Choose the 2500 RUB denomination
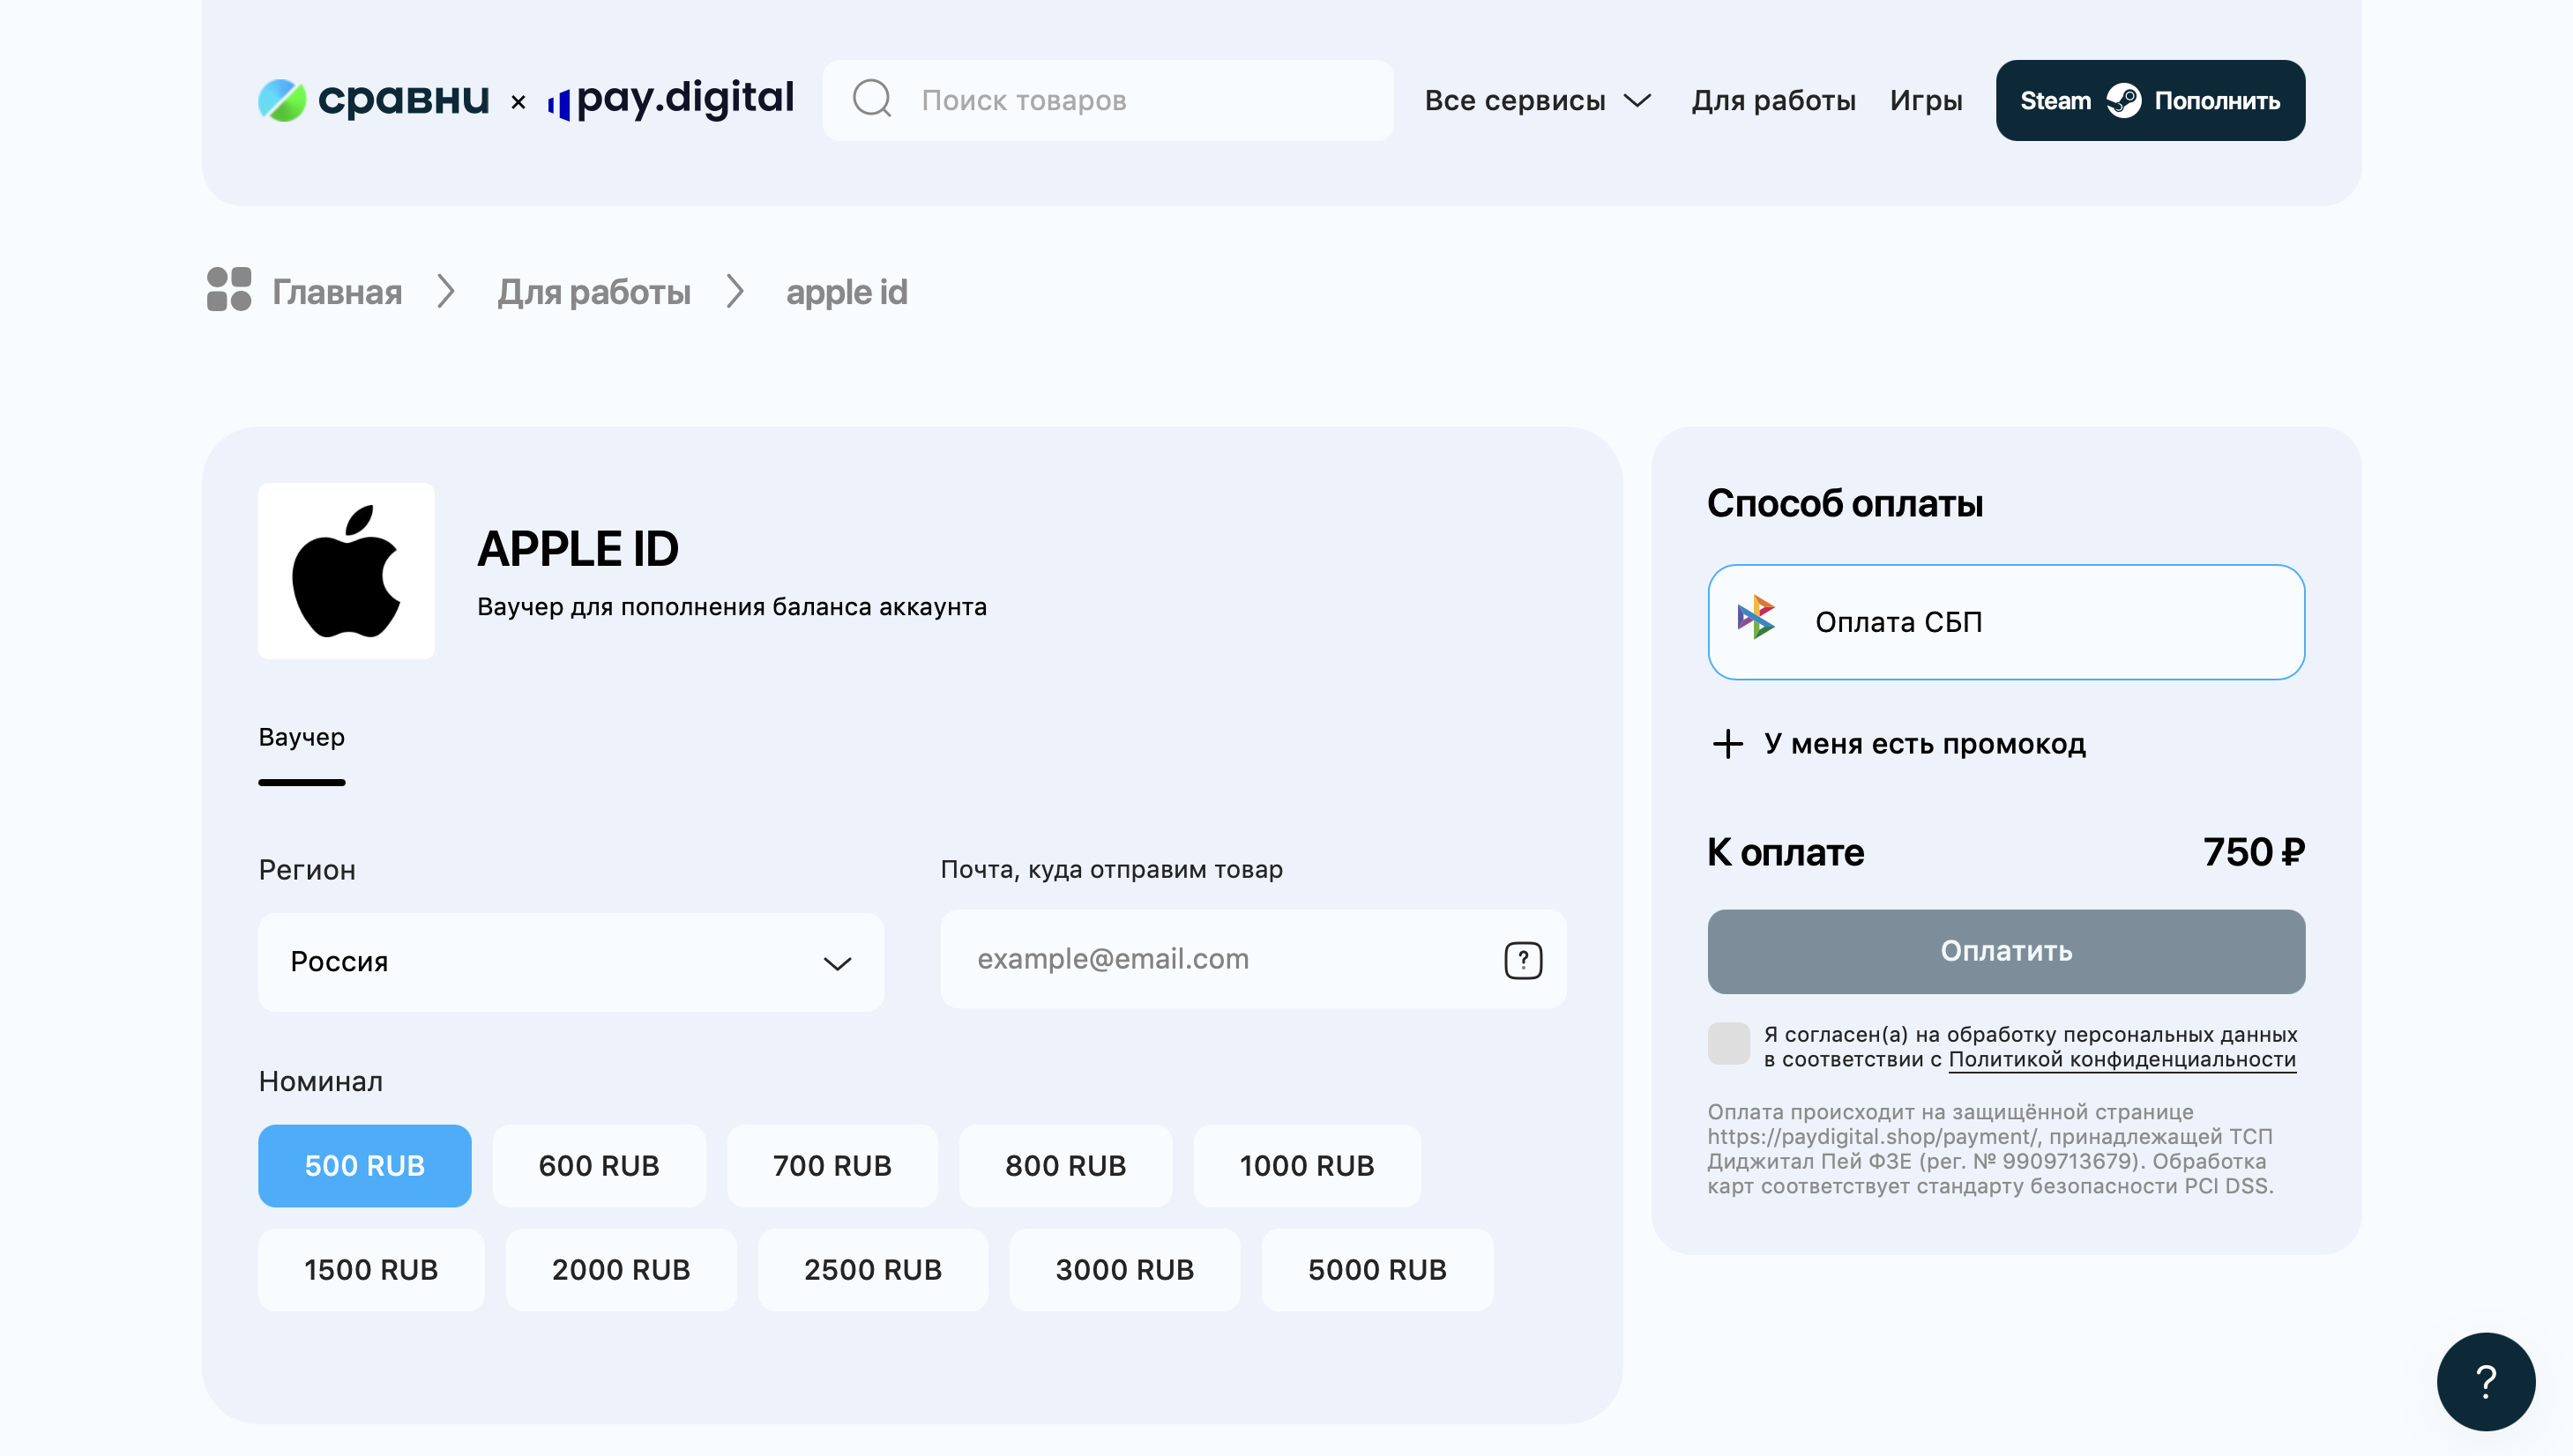This screenshot has height=1456, width=2573. (872, 1270)
